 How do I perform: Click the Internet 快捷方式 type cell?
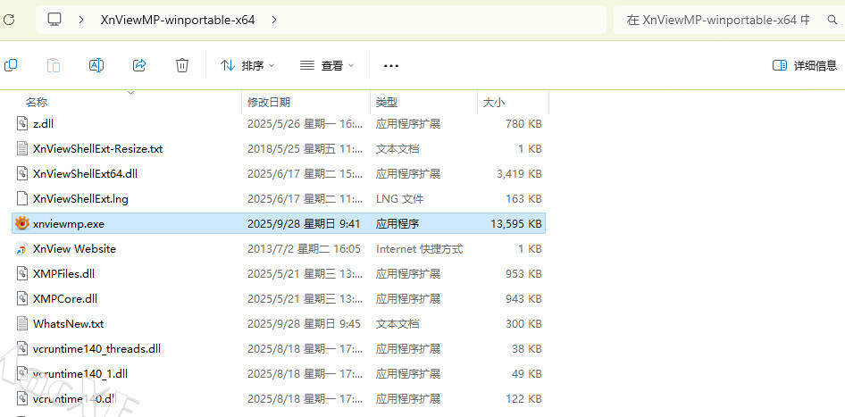tap(419, 249)
